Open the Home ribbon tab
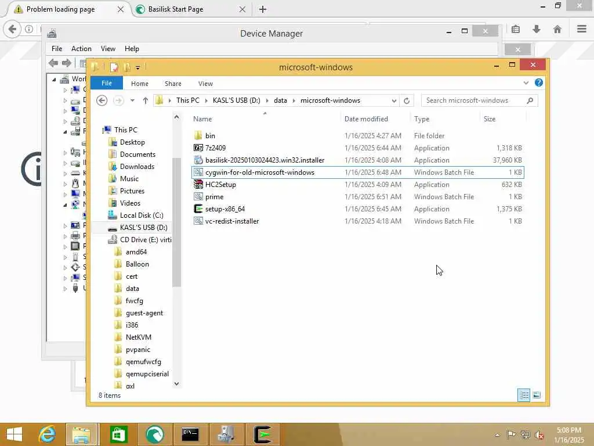The height and width of the screenshot is (446, 594). point(140,84)
